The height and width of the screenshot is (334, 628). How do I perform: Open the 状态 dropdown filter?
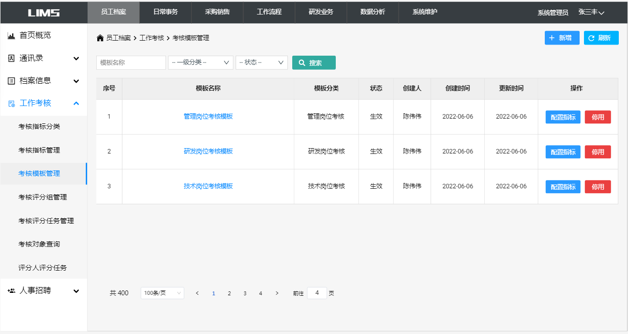(x=261, y=62)
